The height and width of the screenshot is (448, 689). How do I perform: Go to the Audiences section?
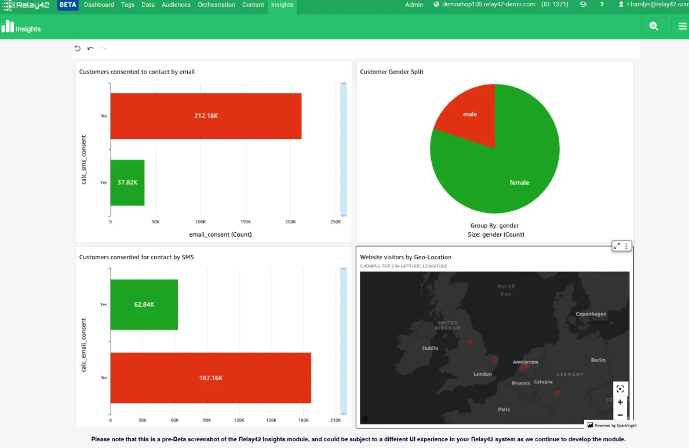[x=176, y=5]
